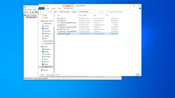The width and height of the screenshot is (175, 98).
Task: Navigate to Public Documents in breadcrumb
Action: point(65,12)
